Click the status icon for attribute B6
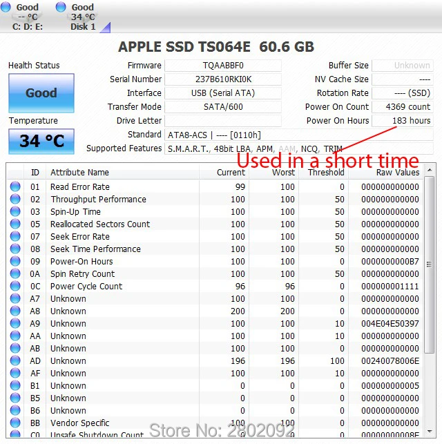Image resolution: width=442 pixels, height=444 pixels. 15,411
